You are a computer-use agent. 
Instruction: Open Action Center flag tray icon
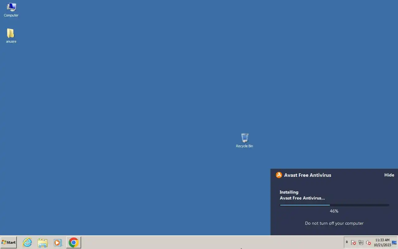[354, 242]
